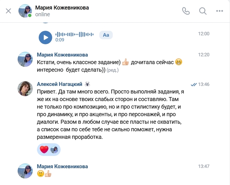Image resolution: width=230 pixels, height=185 pixels.
Task: Open Мария's avatar on 13:47 message
Action: [25, 171]
